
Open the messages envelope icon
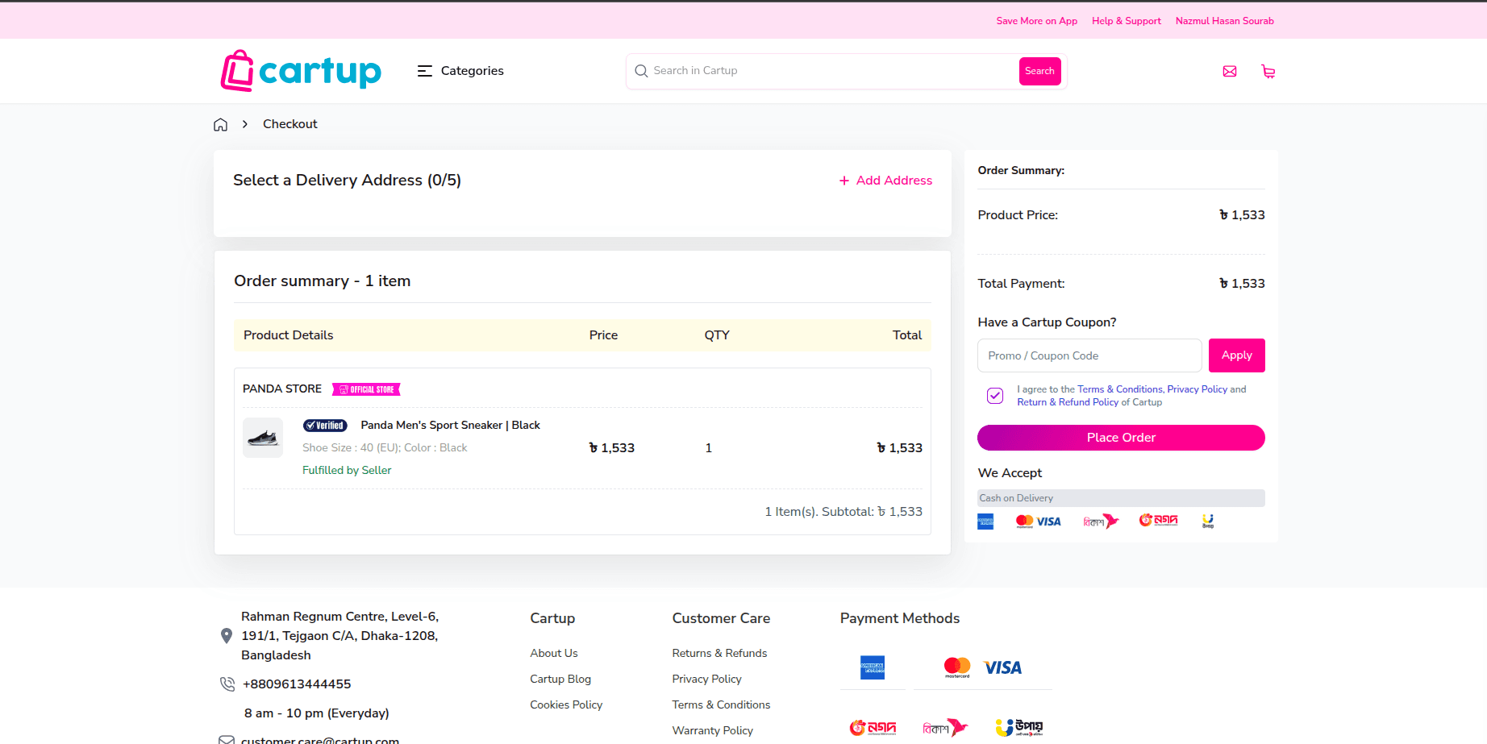(x=1229, y=71)
